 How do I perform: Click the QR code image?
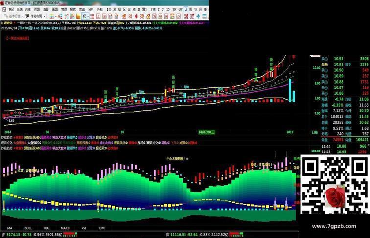point(335,185)
